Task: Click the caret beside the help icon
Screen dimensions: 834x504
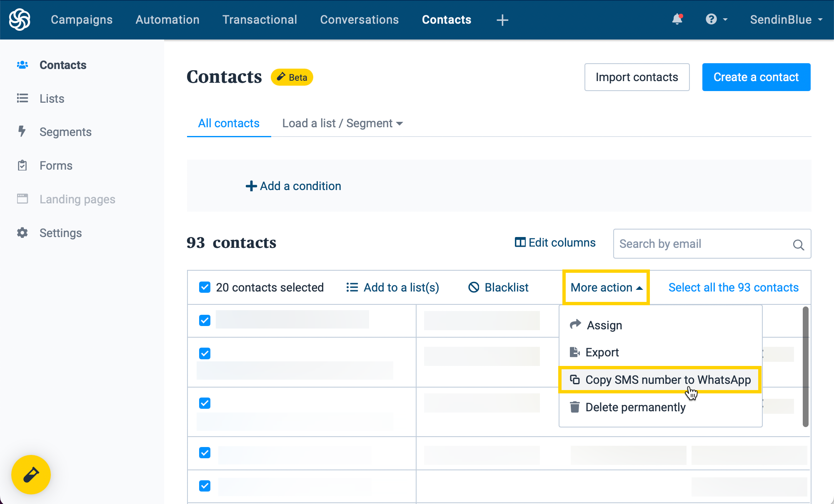Action: (725, 20)
